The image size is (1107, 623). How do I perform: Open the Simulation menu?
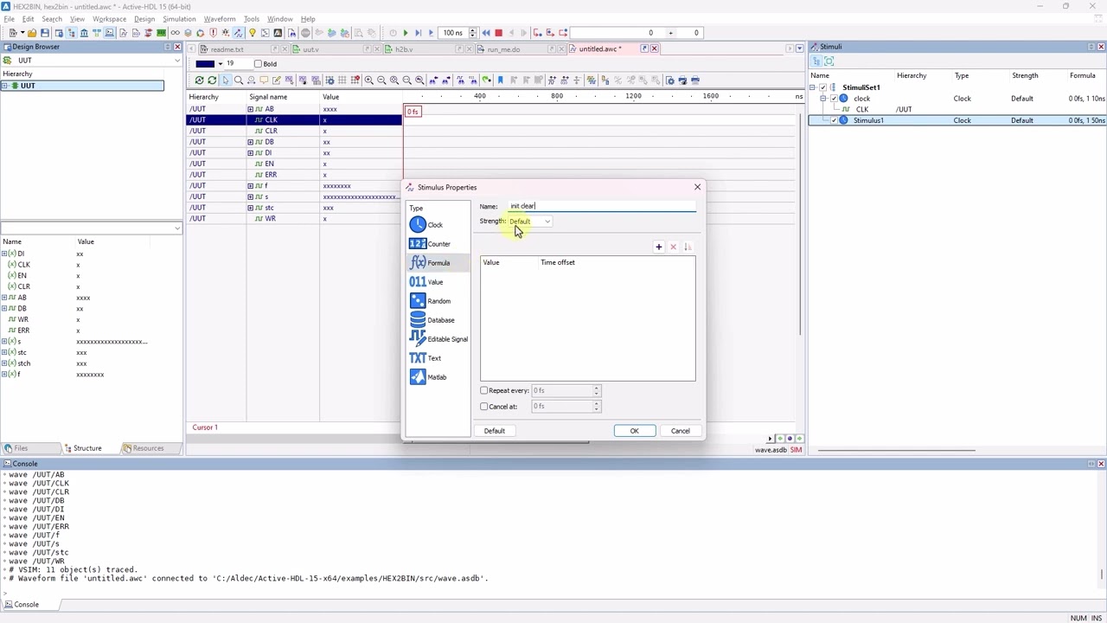[179, 19]
